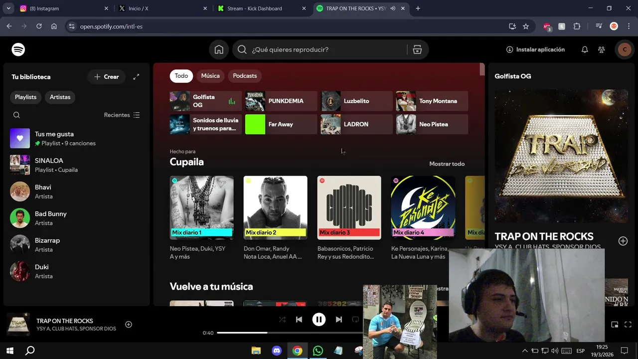Expand Tu biblioteca with arrows icon
638x359 pixels.
tap(136, 77)
